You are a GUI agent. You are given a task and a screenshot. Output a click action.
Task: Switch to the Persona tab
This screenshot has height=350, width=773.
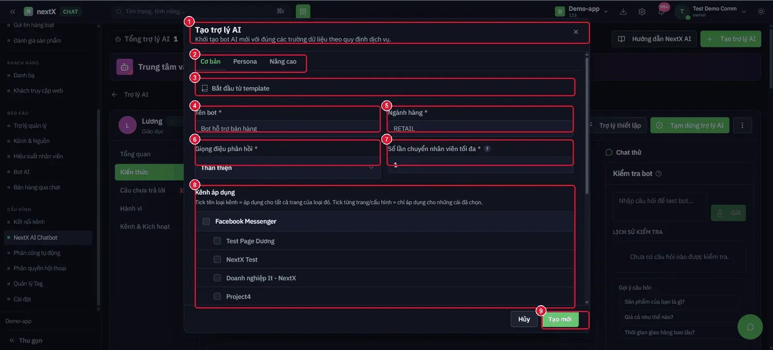point(245,61)
